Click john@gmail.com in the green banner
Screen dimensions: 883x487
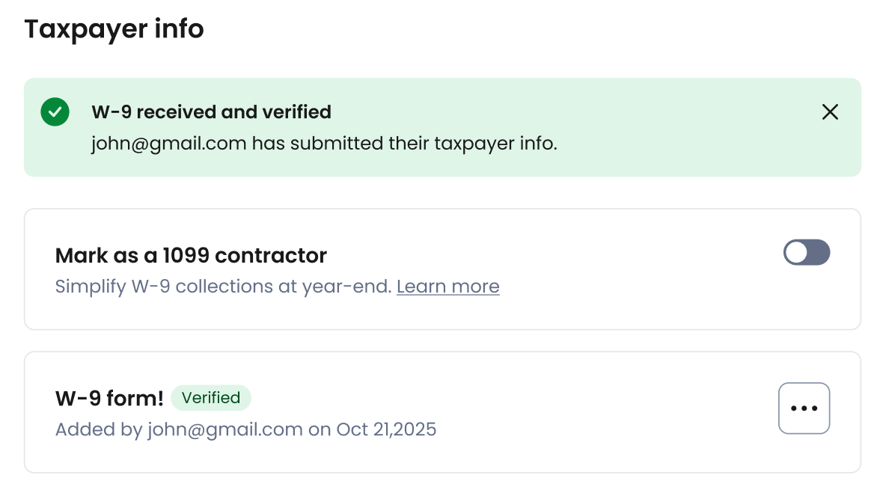point(169,143)
